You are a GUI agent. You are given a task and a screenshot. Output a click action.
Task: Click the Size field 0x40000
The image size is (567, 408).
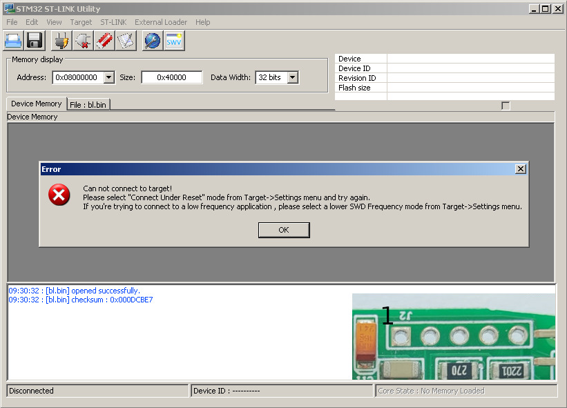coord(172,77)
